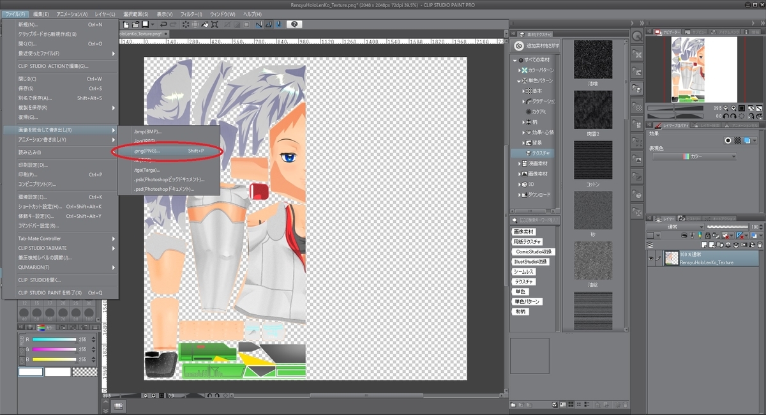Click the 用紙テクスチャ tag button
Viewport: 766px width, 415px height.
coord(527,242)
